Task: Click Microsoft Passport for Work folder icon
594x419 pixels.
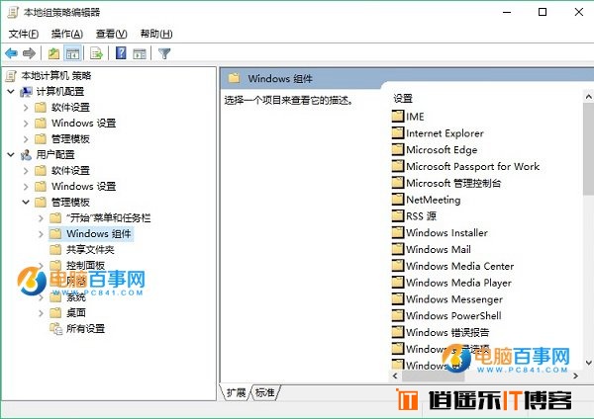Action: coord(397,166)
